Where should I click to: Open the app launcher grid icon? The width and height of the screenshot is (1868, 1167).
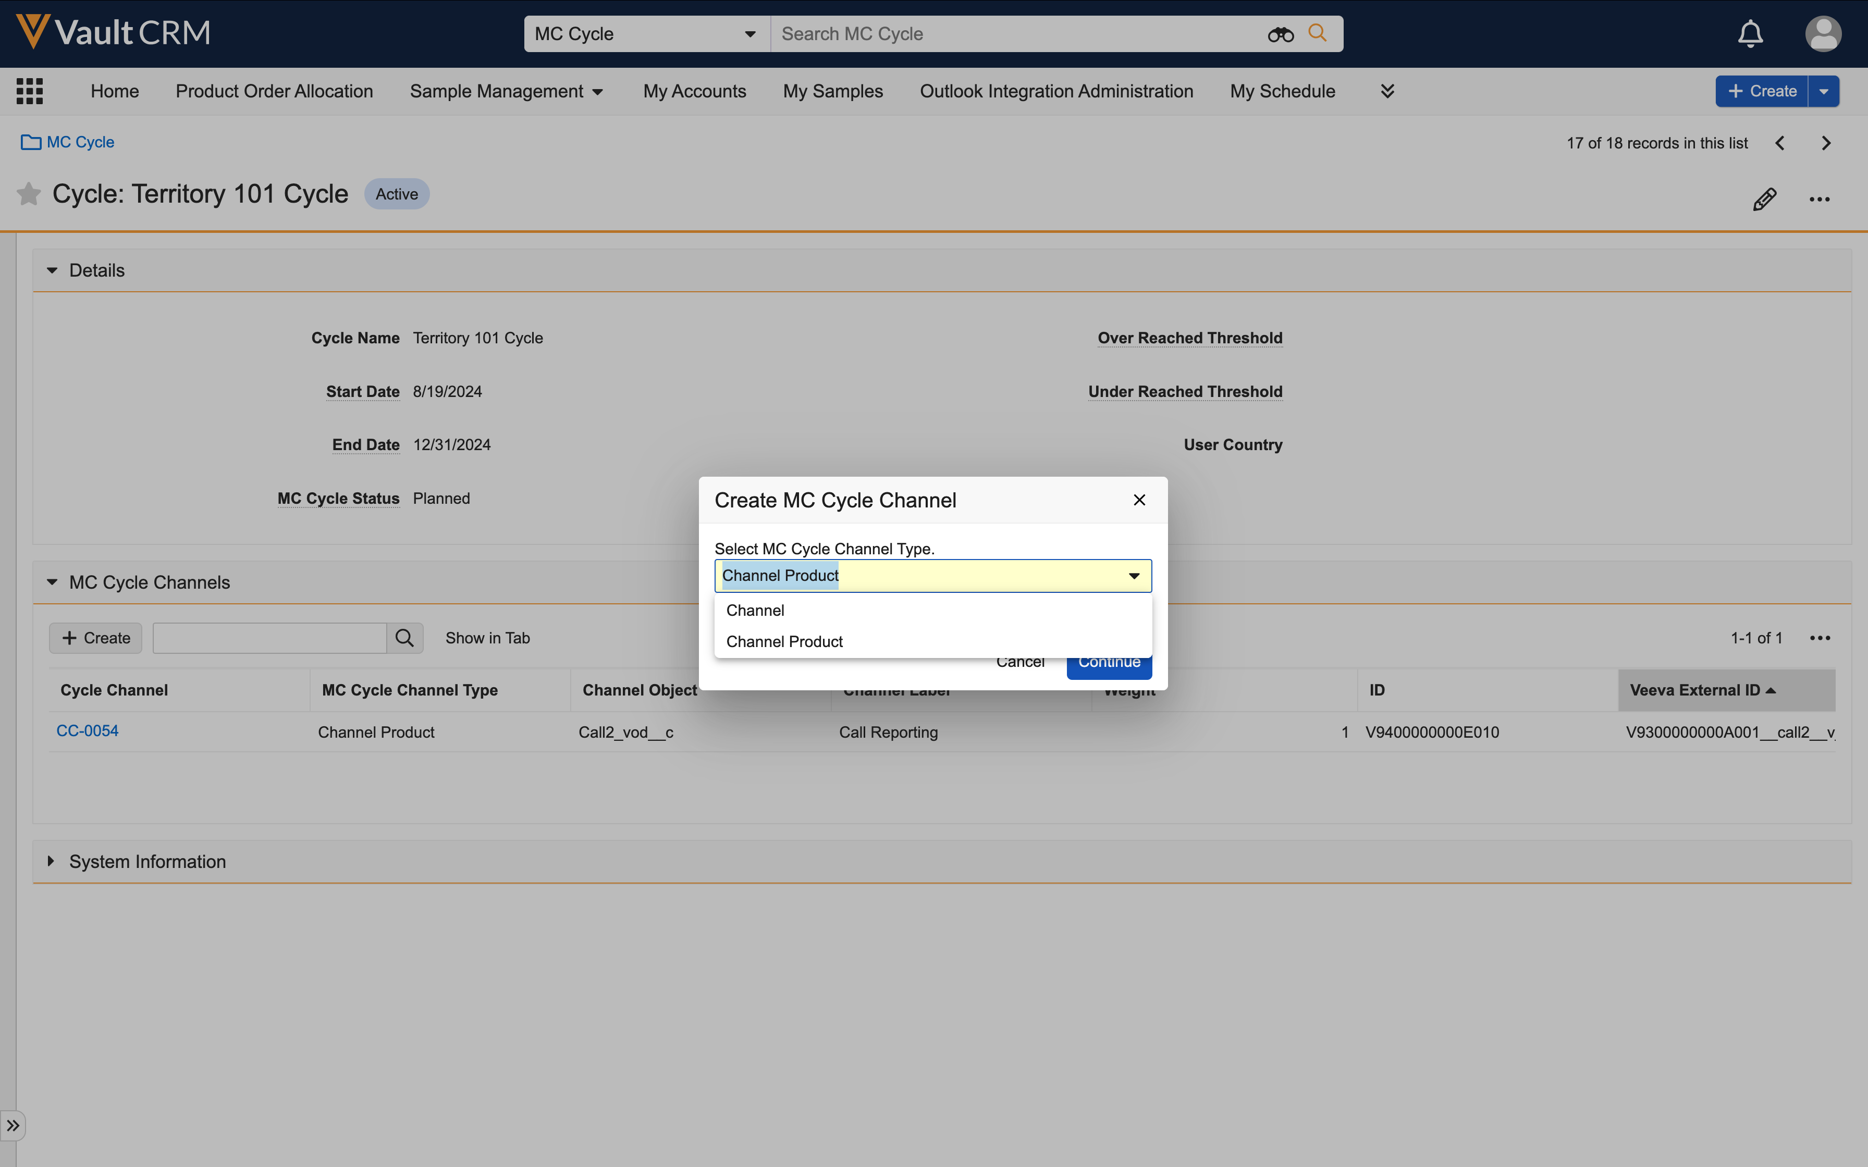click(29, 91)
